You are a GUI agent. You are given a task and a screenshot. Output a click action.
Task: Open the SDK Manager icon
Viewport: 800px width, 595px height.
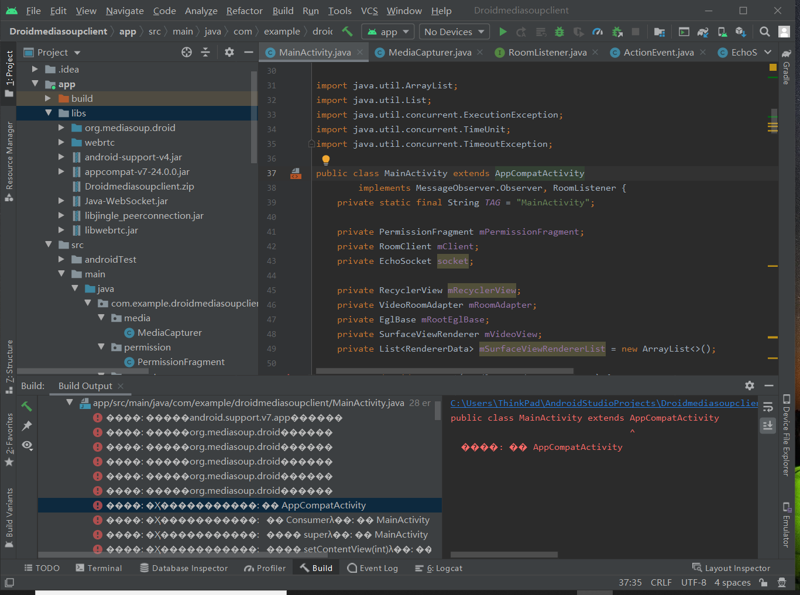click(741, 32)
